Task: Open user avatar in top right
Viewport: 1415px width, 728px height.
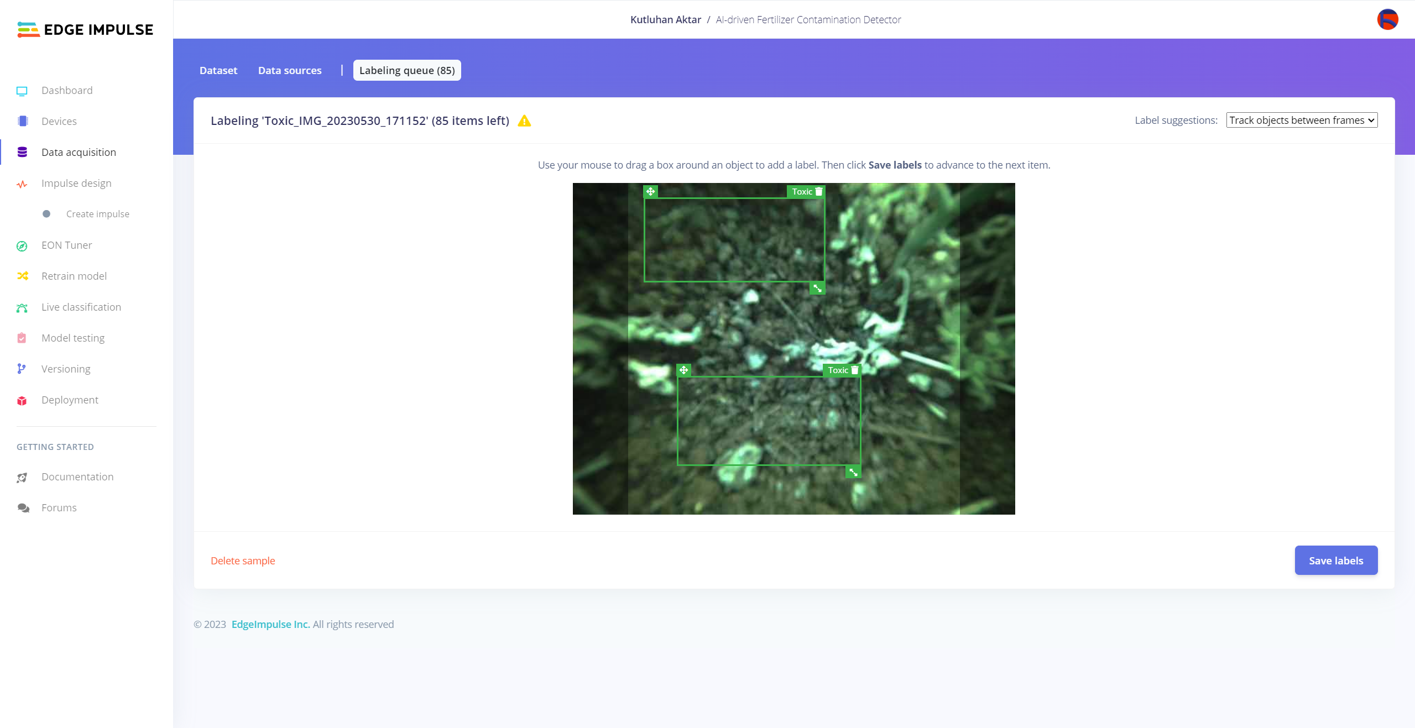Action: 1387,20
